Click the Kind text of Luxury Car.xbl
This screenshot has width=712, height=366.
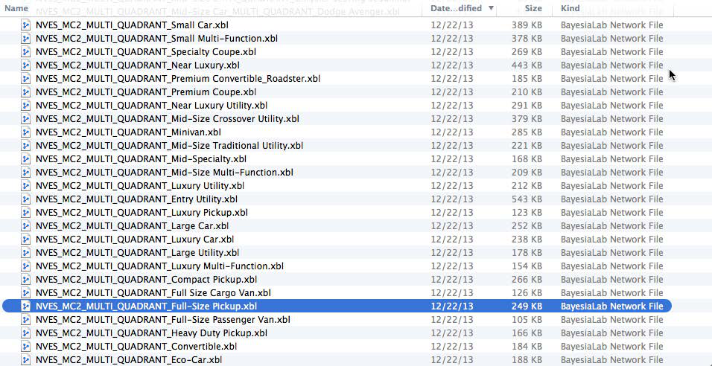(611, 240)
